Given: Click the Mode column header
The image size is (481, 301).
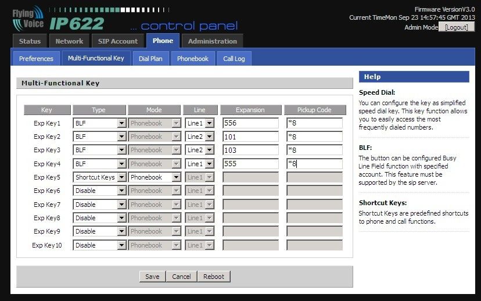Looking at the screenshot, I should 154,110.
